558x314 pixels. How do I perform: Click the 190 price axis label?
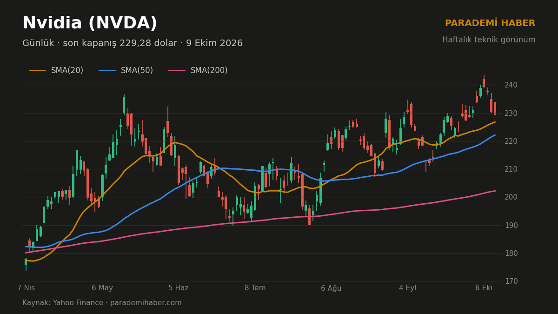(511, 225)
